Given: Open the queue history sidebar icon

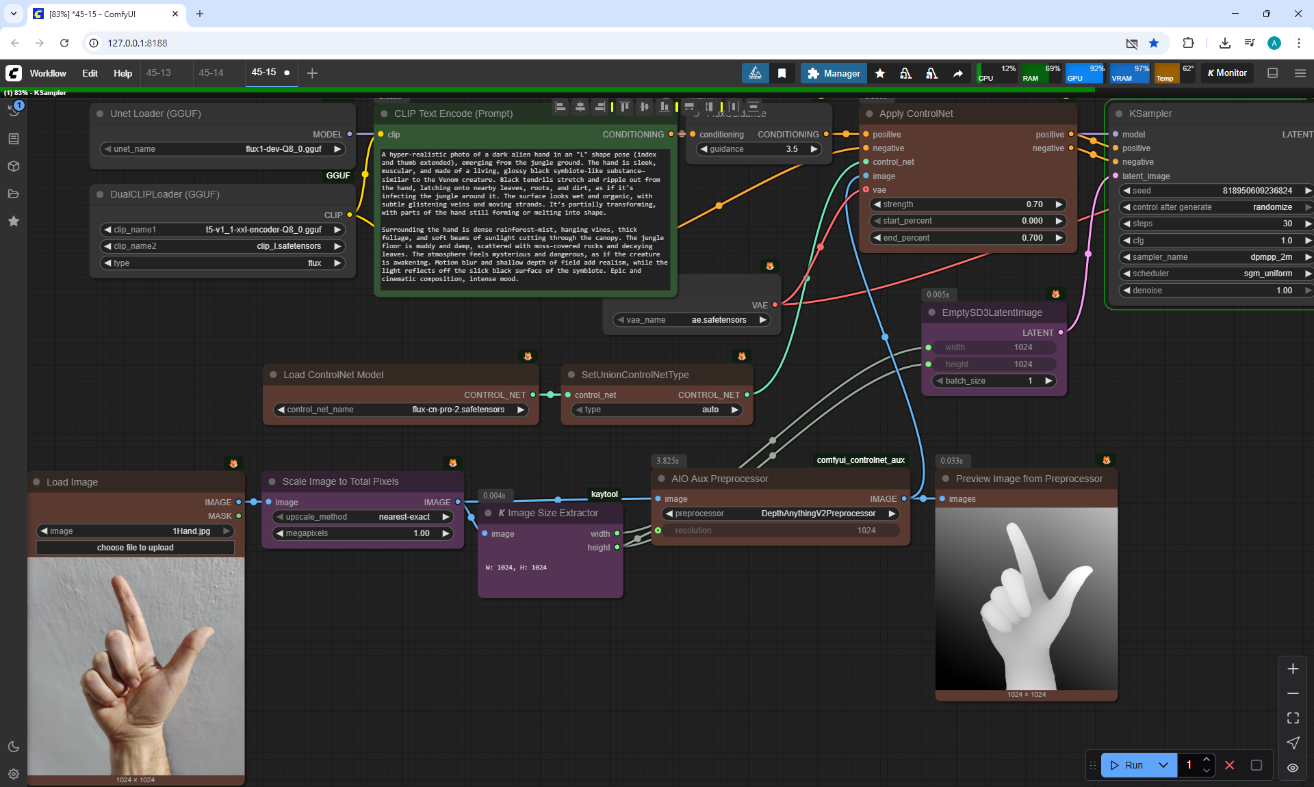Looking at the screenshot, I should (14, 111).
